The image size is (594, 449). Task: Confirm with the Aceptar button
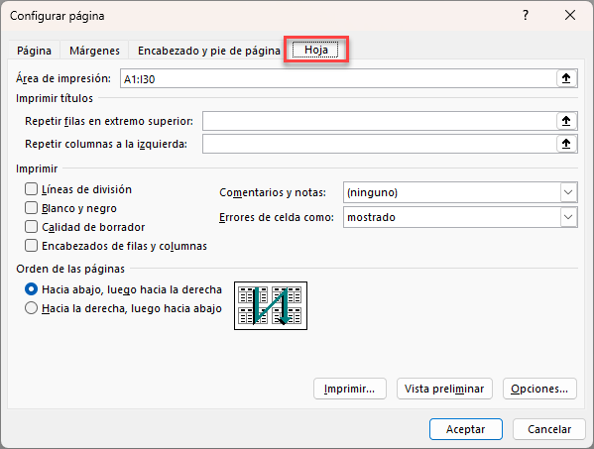click(x=465, y=429)
